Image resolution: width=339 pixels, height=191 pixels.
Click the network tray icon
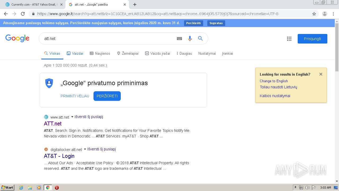[301, 188]
